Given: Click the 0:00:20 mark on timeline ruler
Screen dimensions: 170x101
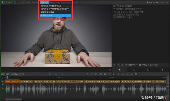Looking at the screenshot, I should [x=112, y=78].
